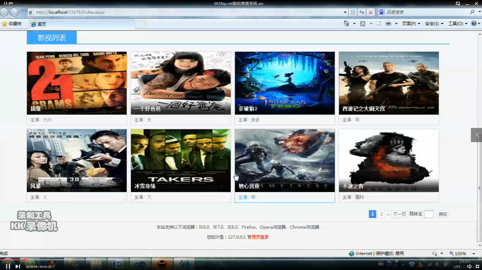Click the Baidu search box

click(427, 12)
